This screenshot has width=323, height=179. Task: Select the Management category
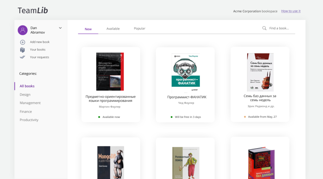pyautogui.click(x=30, y=103)
